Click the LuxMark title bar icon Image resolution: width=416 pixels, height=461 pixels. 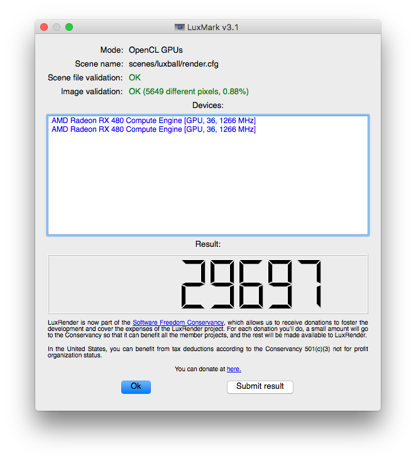pos(180,28)
